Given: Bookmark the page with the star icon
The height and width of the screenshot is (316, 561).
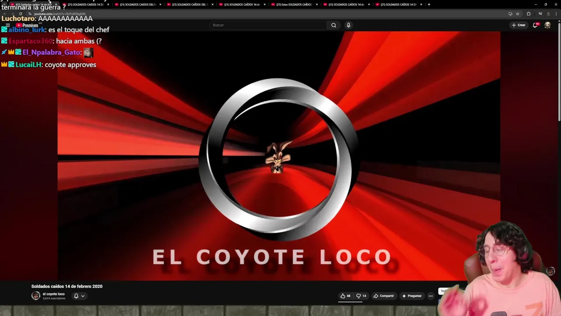Looking at the screenshot, I should coord(518,14).
